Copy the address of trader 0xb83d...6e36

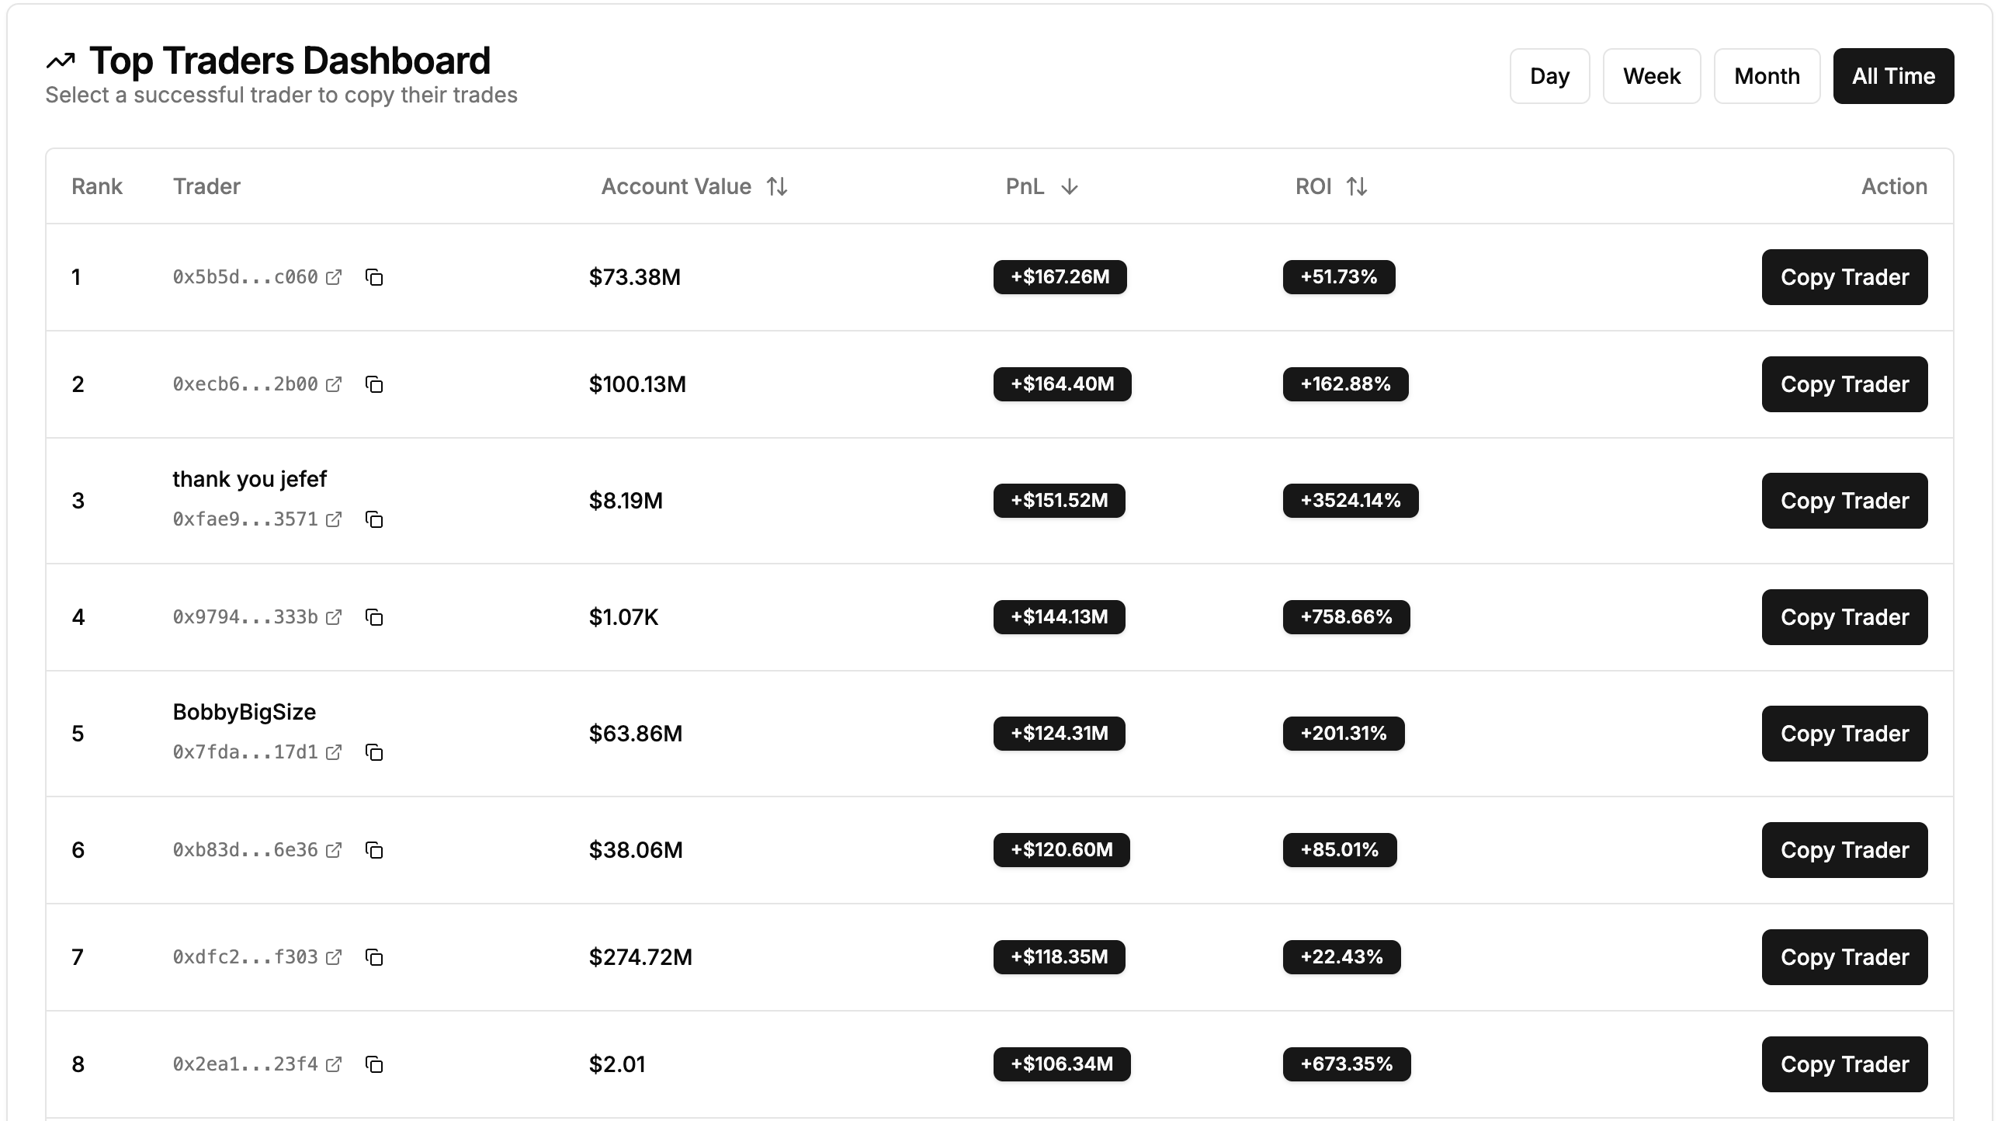pos(376,850)
